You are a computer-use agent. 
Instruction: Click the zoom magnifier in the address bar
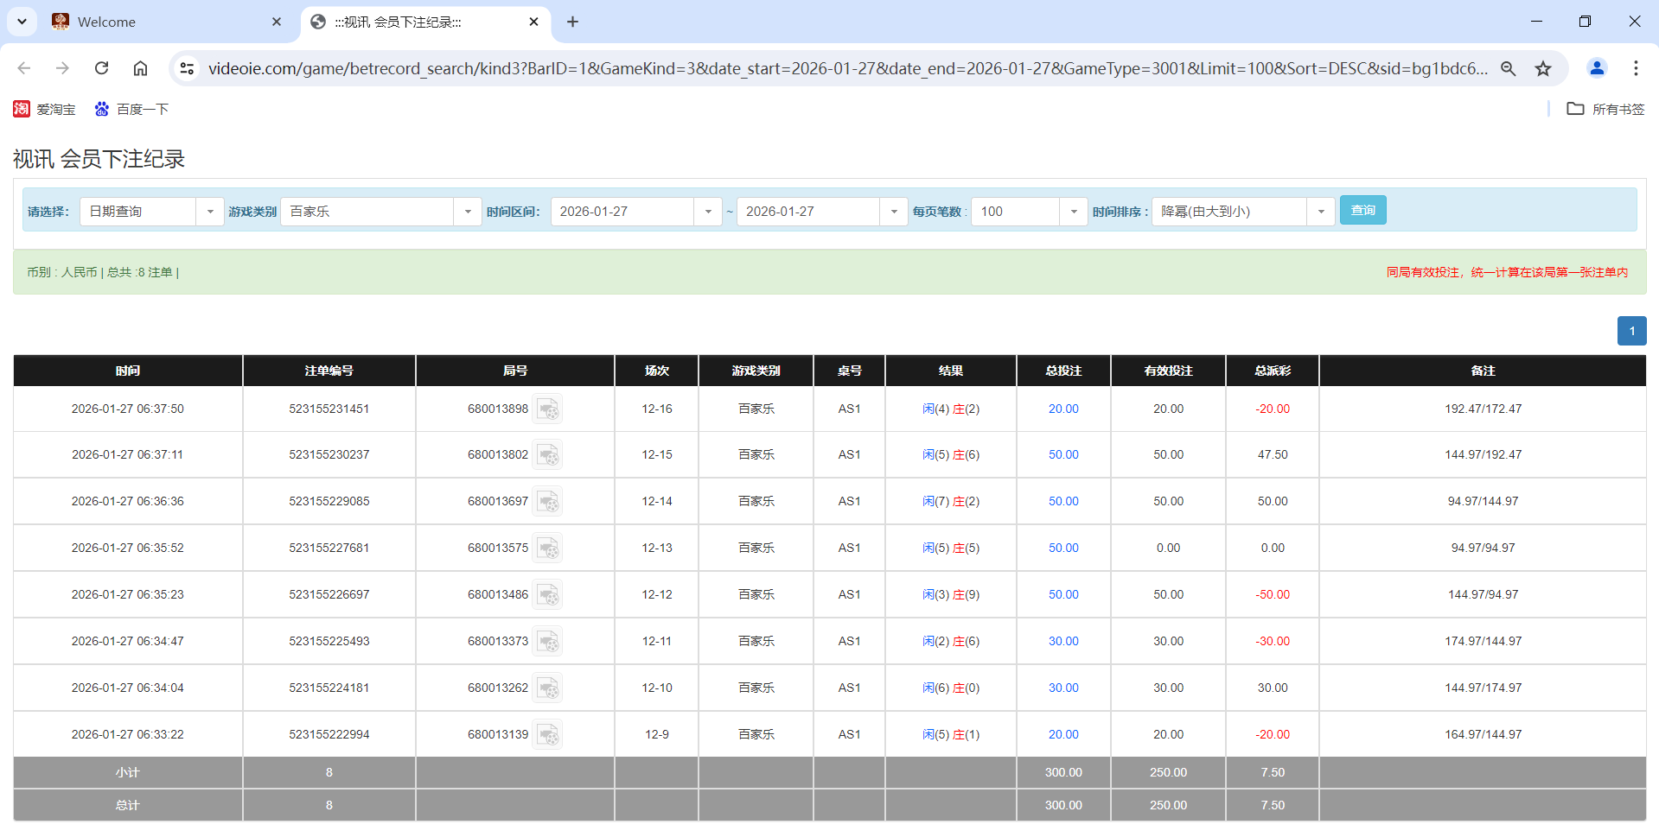[1508, 68]
